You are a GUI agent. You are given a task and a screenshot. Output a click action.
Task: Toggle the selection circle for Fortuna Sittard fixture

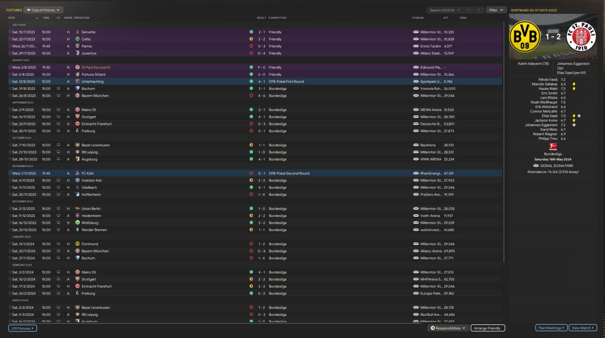(x=10, y=74)
